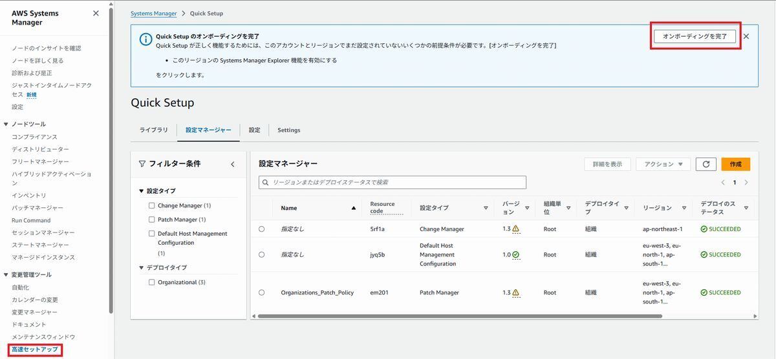Collapse the デプロイタイプ filter section
Screen dimensions: 776x359
pyautogui.click(x=142, y=267)
